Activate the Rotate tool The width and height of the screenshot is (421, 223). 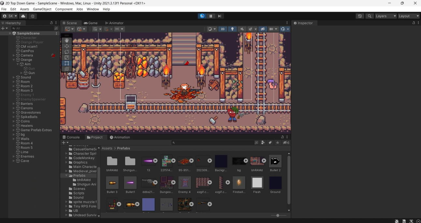[x=66, y=51]
